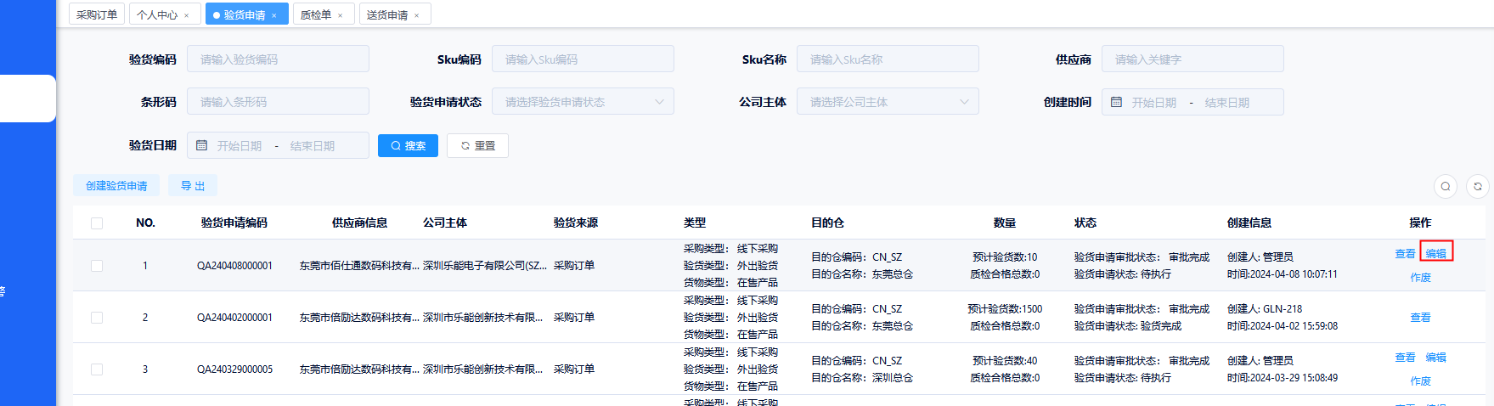1494x406 pixels.
Task: Toggle the select-all checkbox in table header
Action: [97, 223]
